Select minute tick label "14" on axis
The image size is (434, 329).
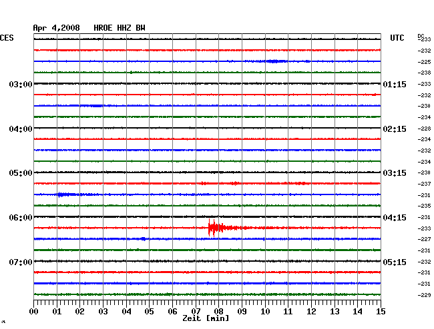click(357, 312)
